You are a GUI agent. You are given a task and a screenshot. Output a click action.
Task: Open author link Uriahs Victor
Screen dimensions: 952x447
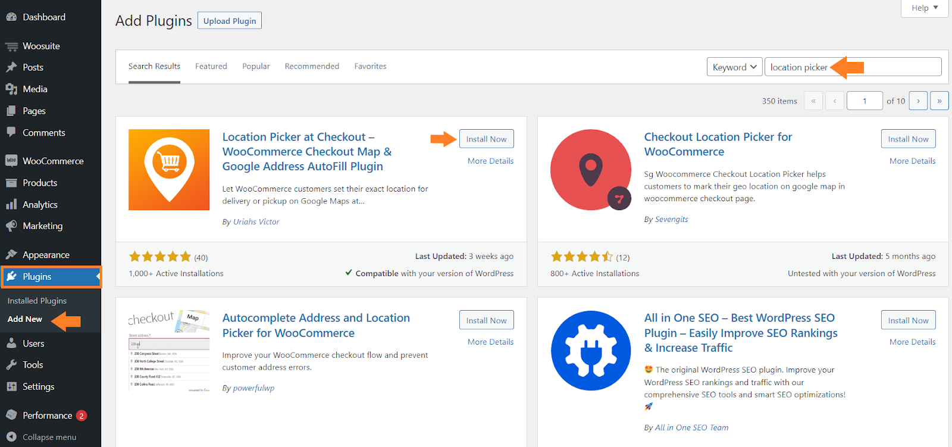tap(256, 221)
